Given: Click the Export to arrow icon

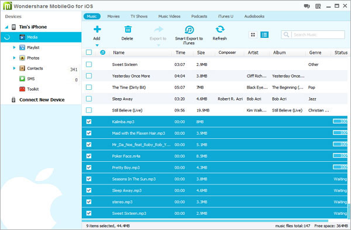Looking at the screenshot, I should (159, 29).
